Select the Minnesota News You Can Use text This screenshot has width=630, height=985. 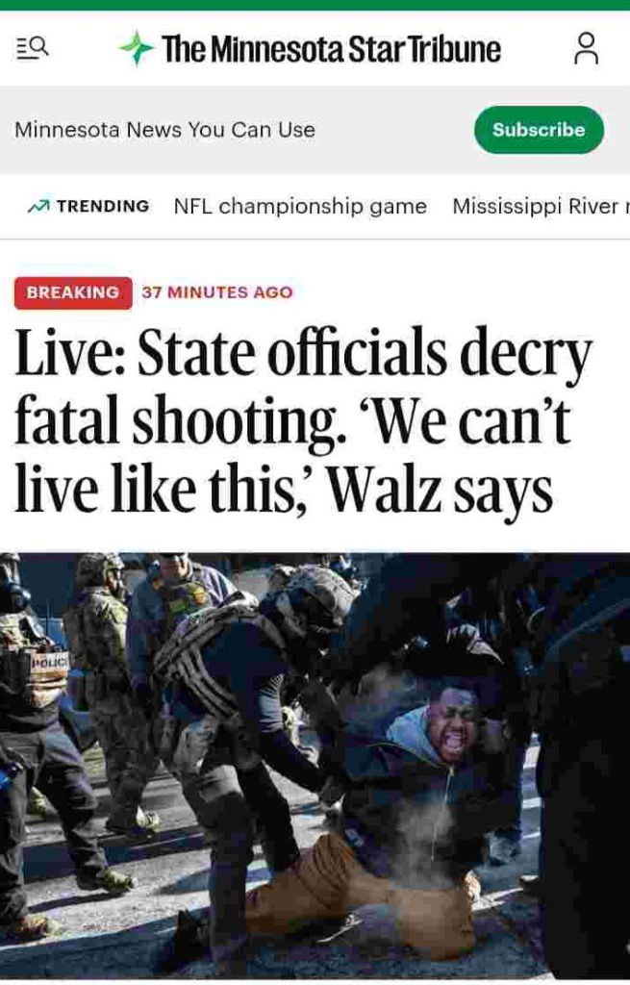(164, 130)
